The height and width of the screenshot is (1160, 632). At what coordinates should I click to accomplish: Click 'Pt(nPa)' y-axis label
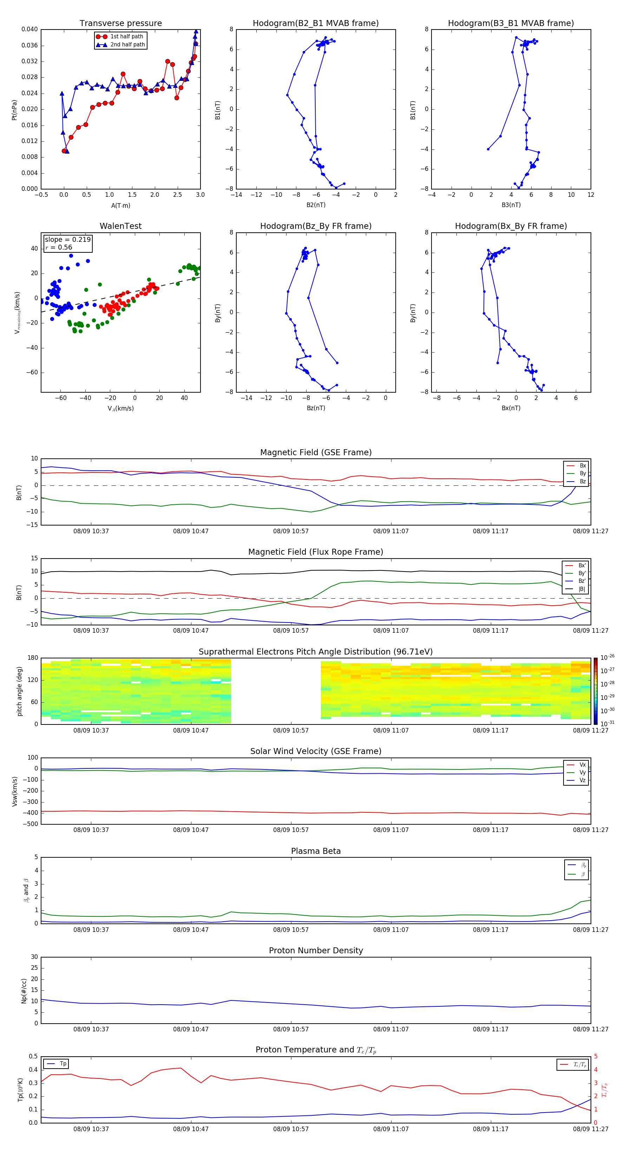pyautogui.click(x=14, y=110)
